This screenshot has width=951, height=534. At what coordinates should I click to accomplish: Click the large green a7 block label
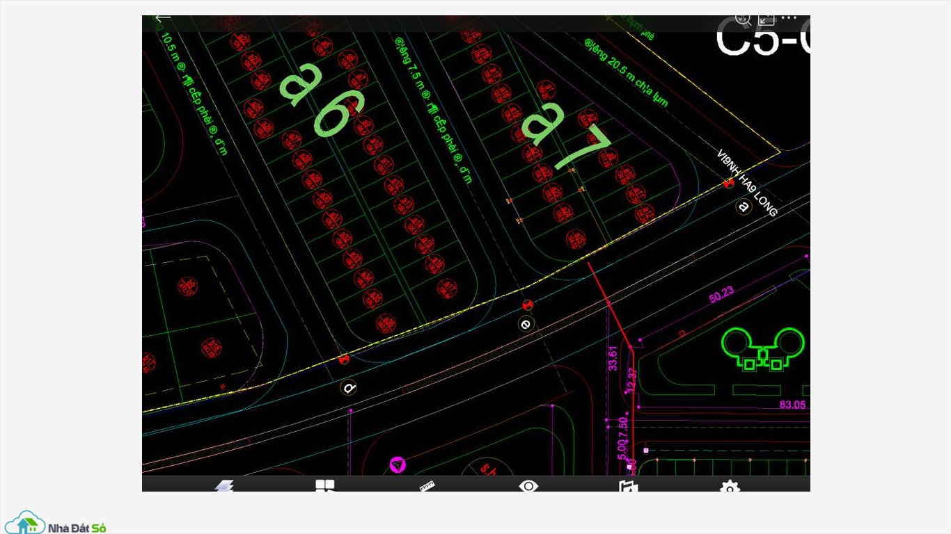click(x=565, y=136)
